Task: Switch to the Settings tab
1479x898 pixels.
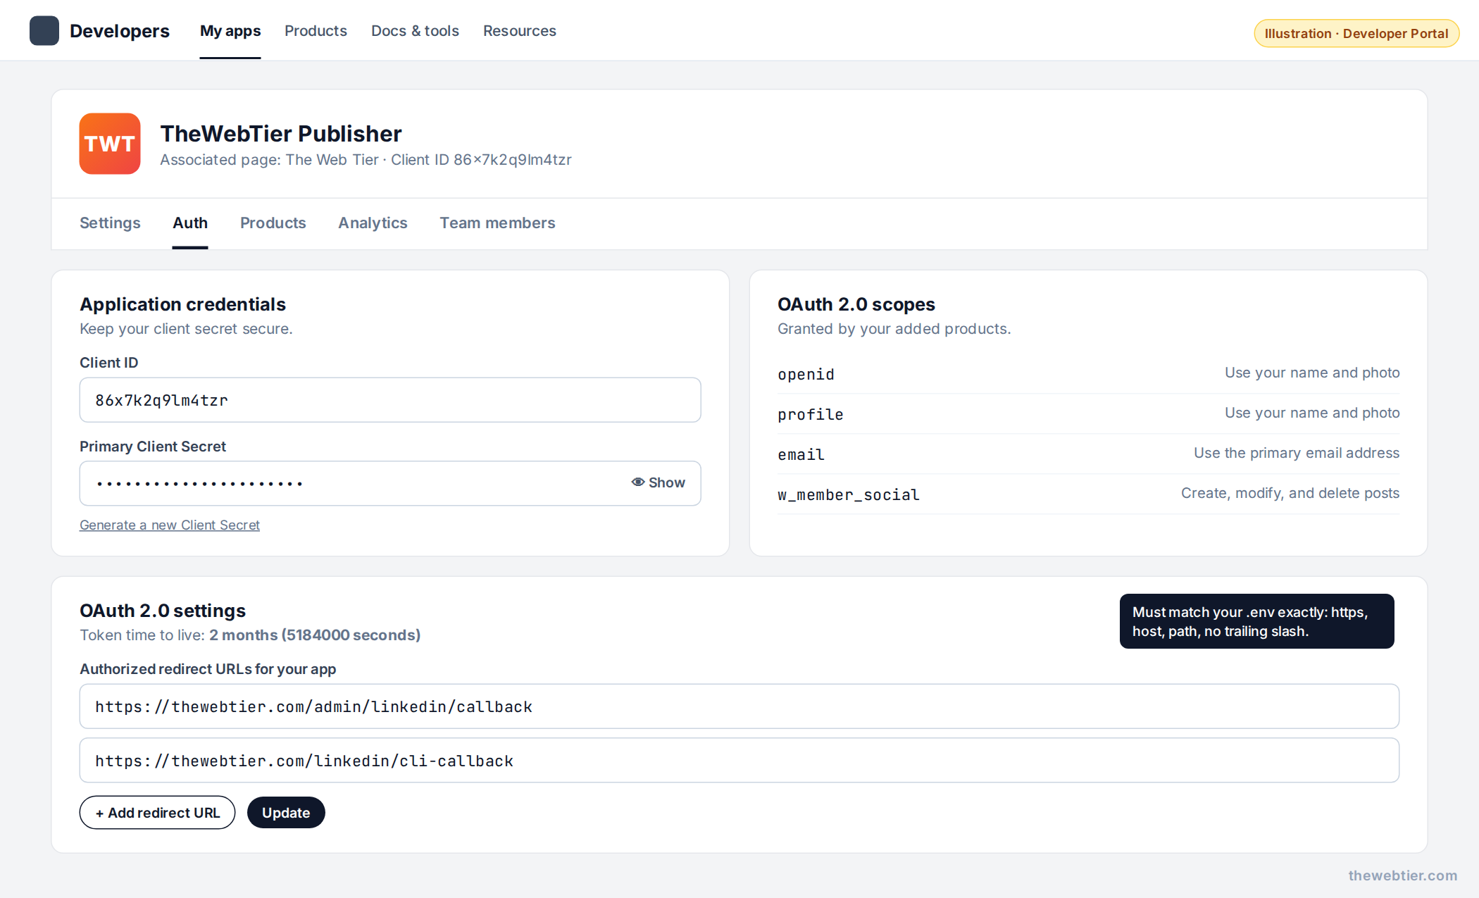Action: [x=110, y=223]
